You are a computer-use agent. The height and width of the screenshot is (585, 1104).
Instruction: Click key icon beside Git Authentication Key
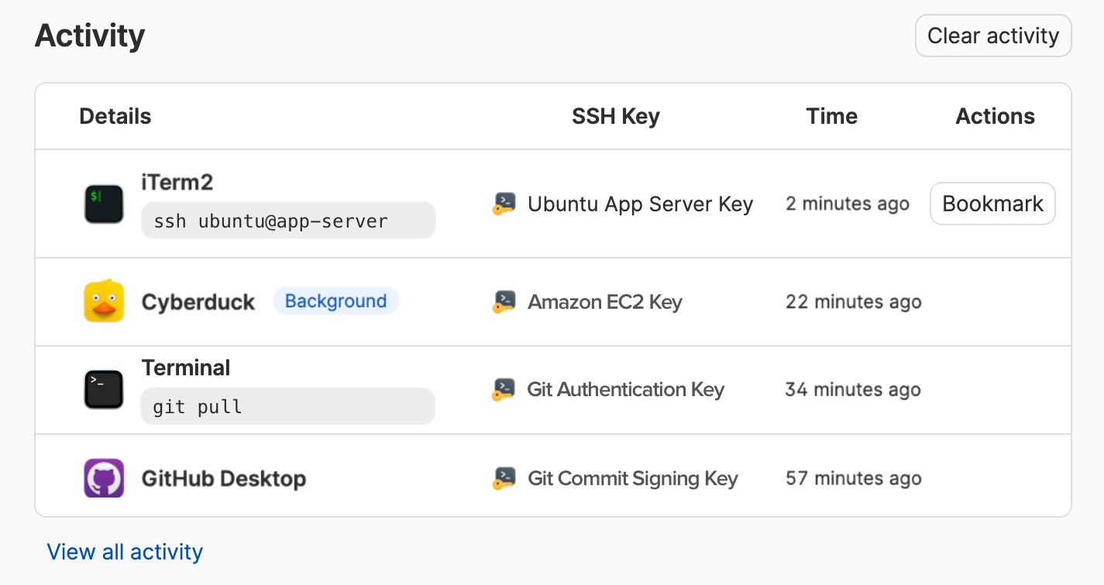[x=504, y=390]
